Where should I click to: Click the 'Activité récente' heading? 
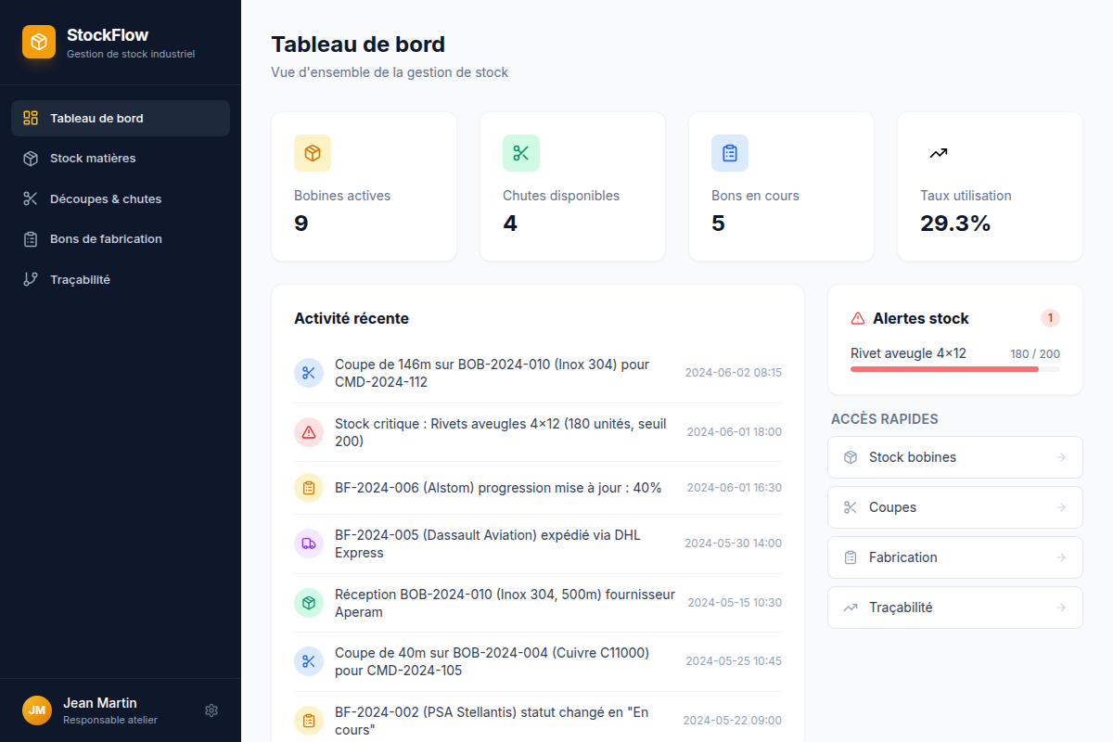[x=352, y=318]
